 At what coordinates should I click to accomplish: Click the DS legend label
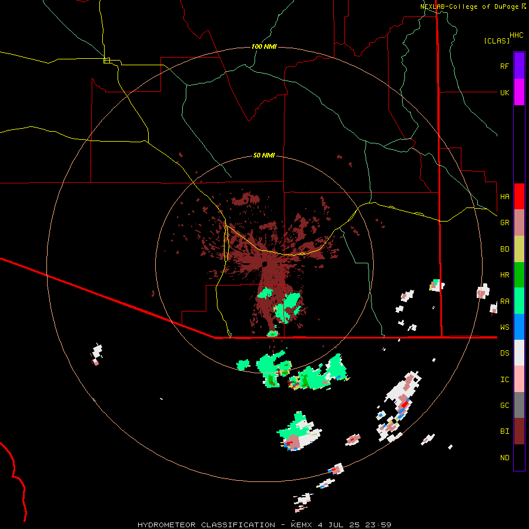coord(504,353)
